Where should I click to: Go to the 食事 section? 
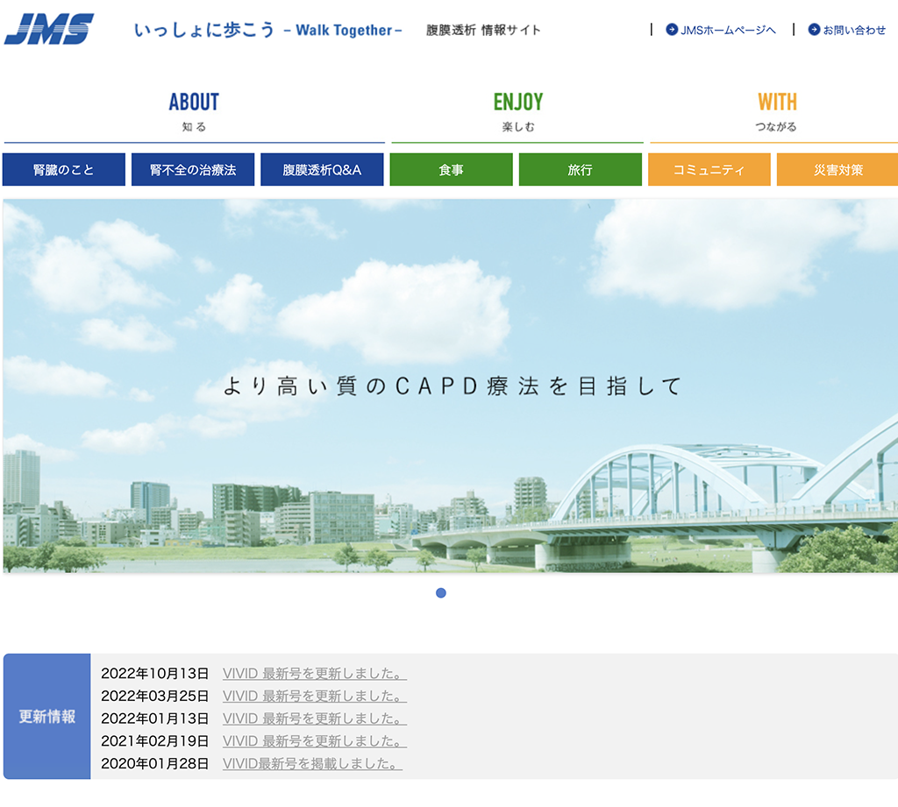coord(451,170)
